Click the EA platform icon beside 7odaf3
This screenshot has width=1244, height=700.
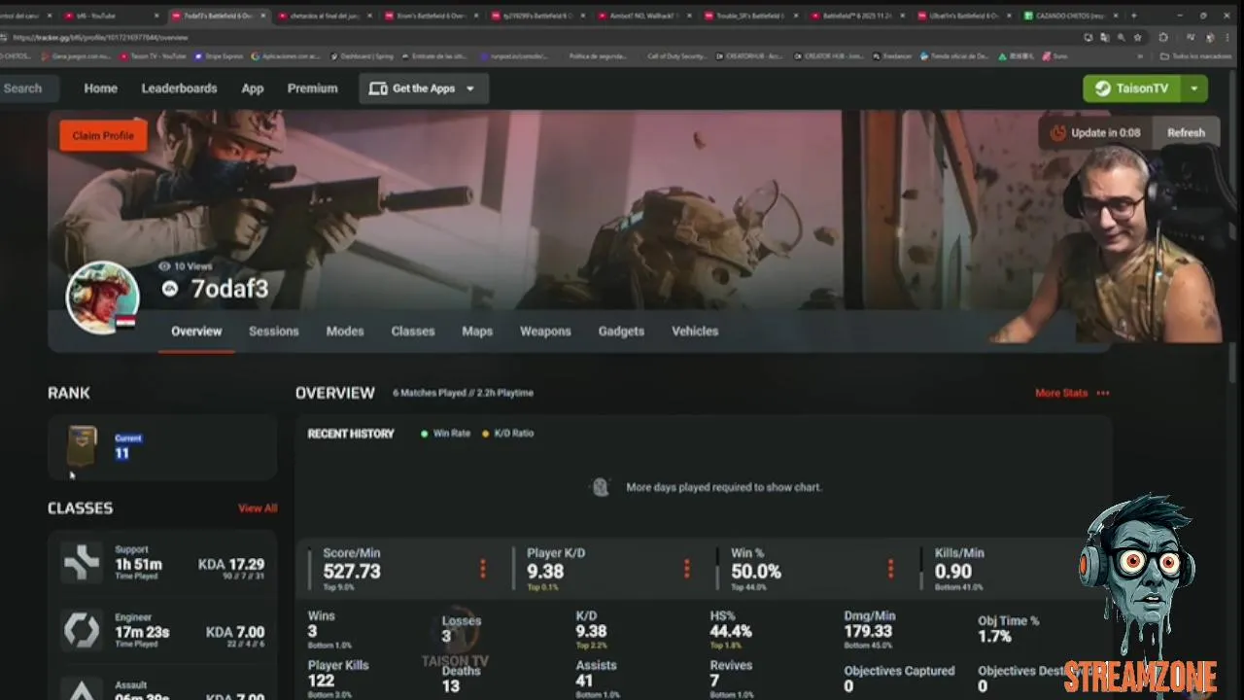click(170, 289)
